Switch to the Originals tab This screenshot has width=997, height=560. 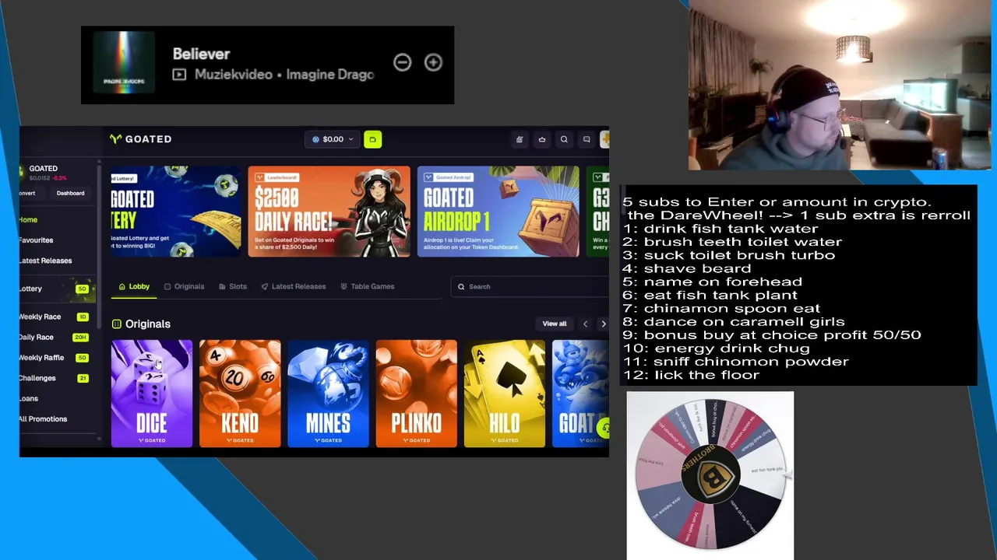(184, 286)
